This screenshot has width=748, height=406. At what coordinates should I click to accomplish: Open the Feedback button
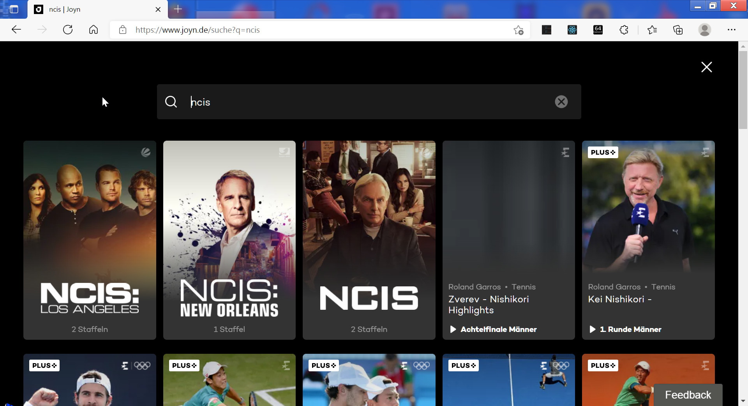(688, 395)
